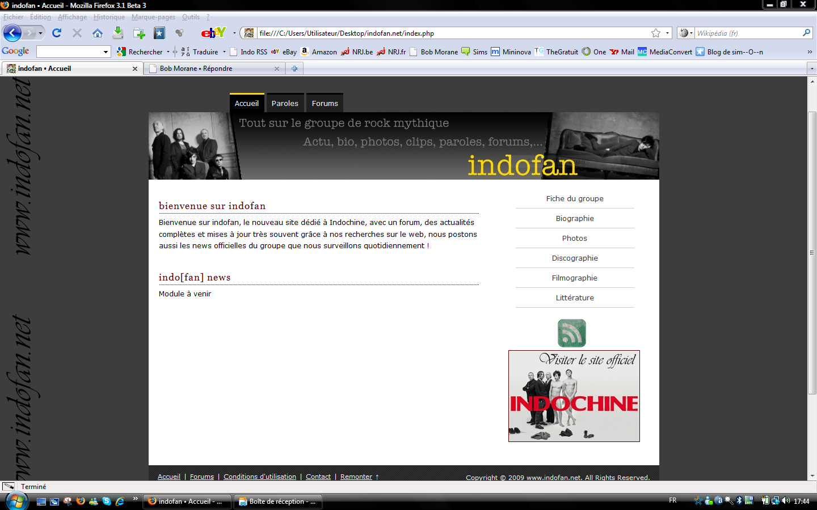Click the eyedropper icon in status bar
This screenshot has width=817, height=510.
click(x=9, y=486)
